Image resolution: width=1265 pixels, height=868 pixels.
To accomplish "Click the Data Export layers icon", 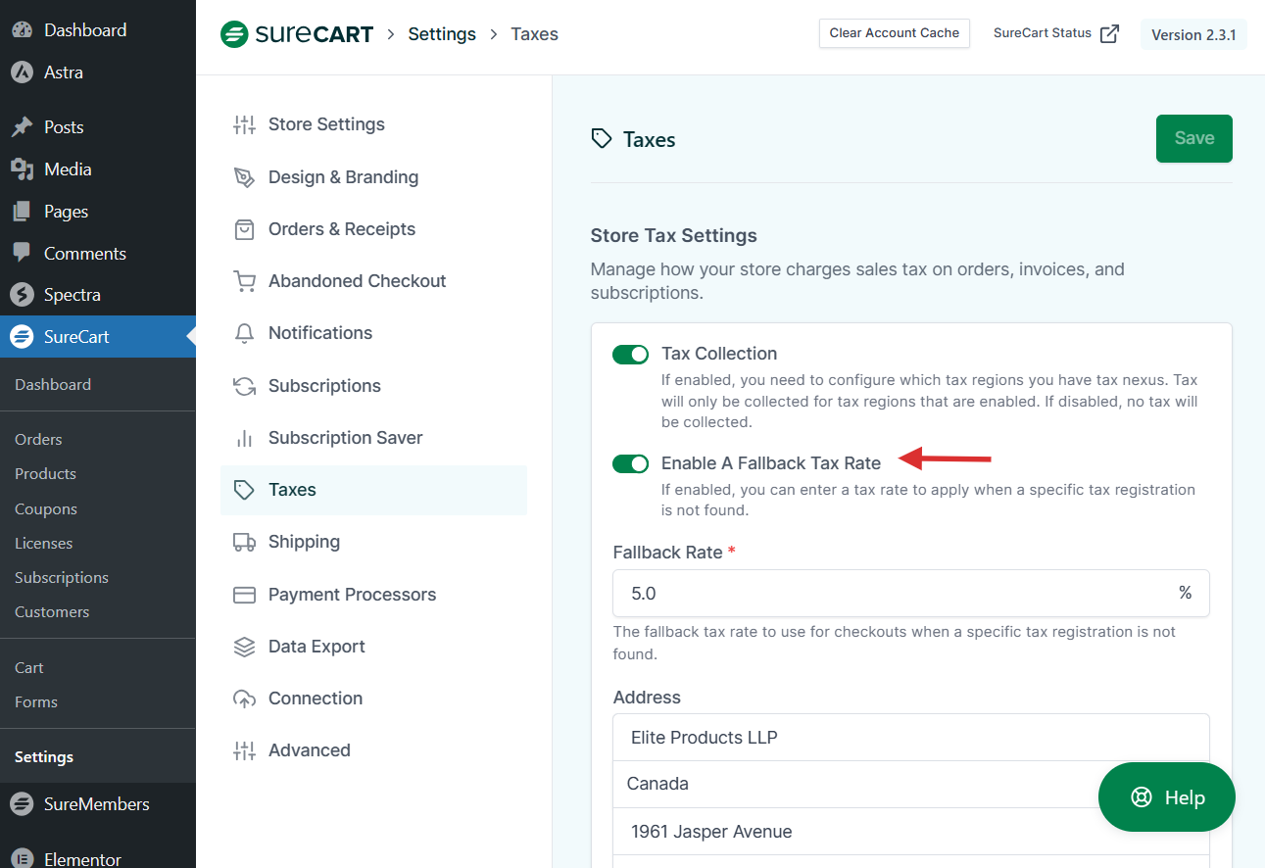I will (x=244, y=647).
